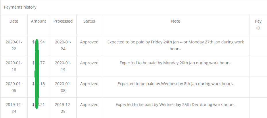Click the note mentioning Wednesday 8th Jan
Screen dimensions: 267x118
176,84
